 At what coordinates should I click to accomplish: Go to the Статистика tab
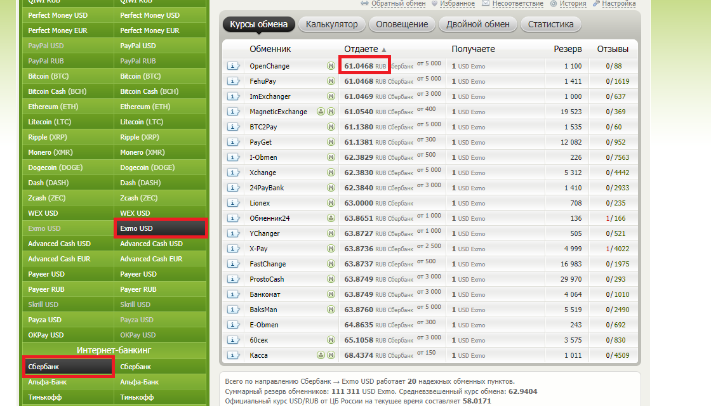[x=550, y=24]
